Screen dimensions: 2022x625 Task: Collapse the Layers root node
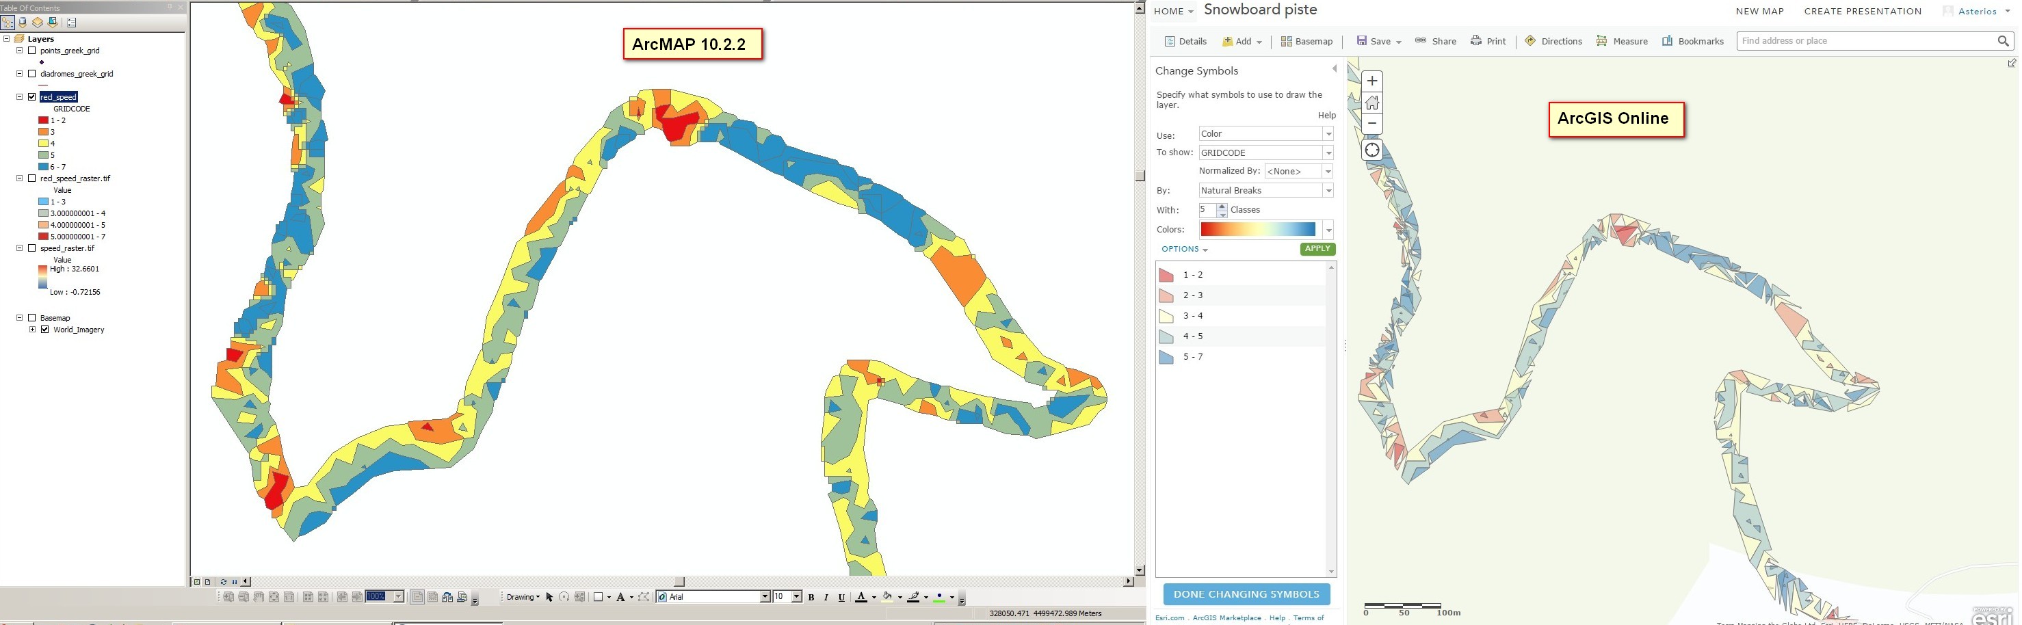pos(6,38)
